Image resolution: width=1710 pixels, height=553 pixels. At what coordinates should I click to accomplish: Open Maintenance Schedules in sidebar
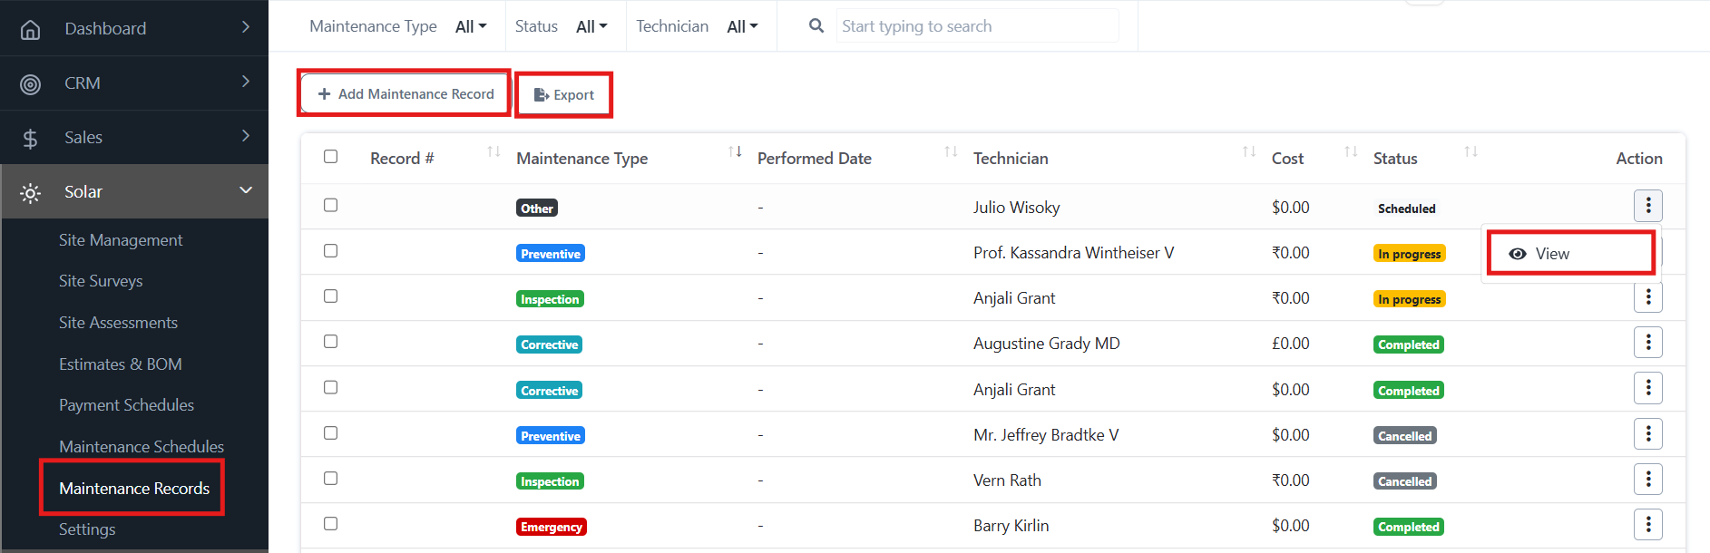[x=141, y=447]
